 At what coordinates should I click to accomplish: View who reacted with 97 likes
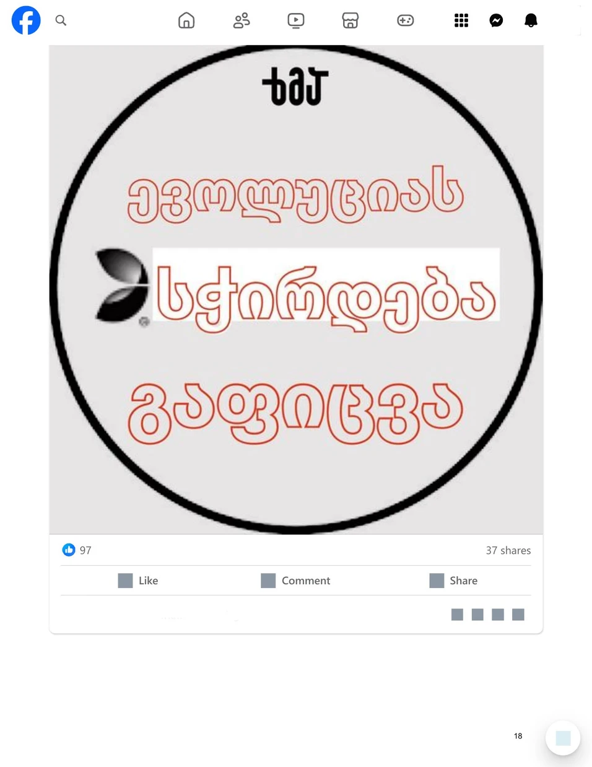[85, 550]
